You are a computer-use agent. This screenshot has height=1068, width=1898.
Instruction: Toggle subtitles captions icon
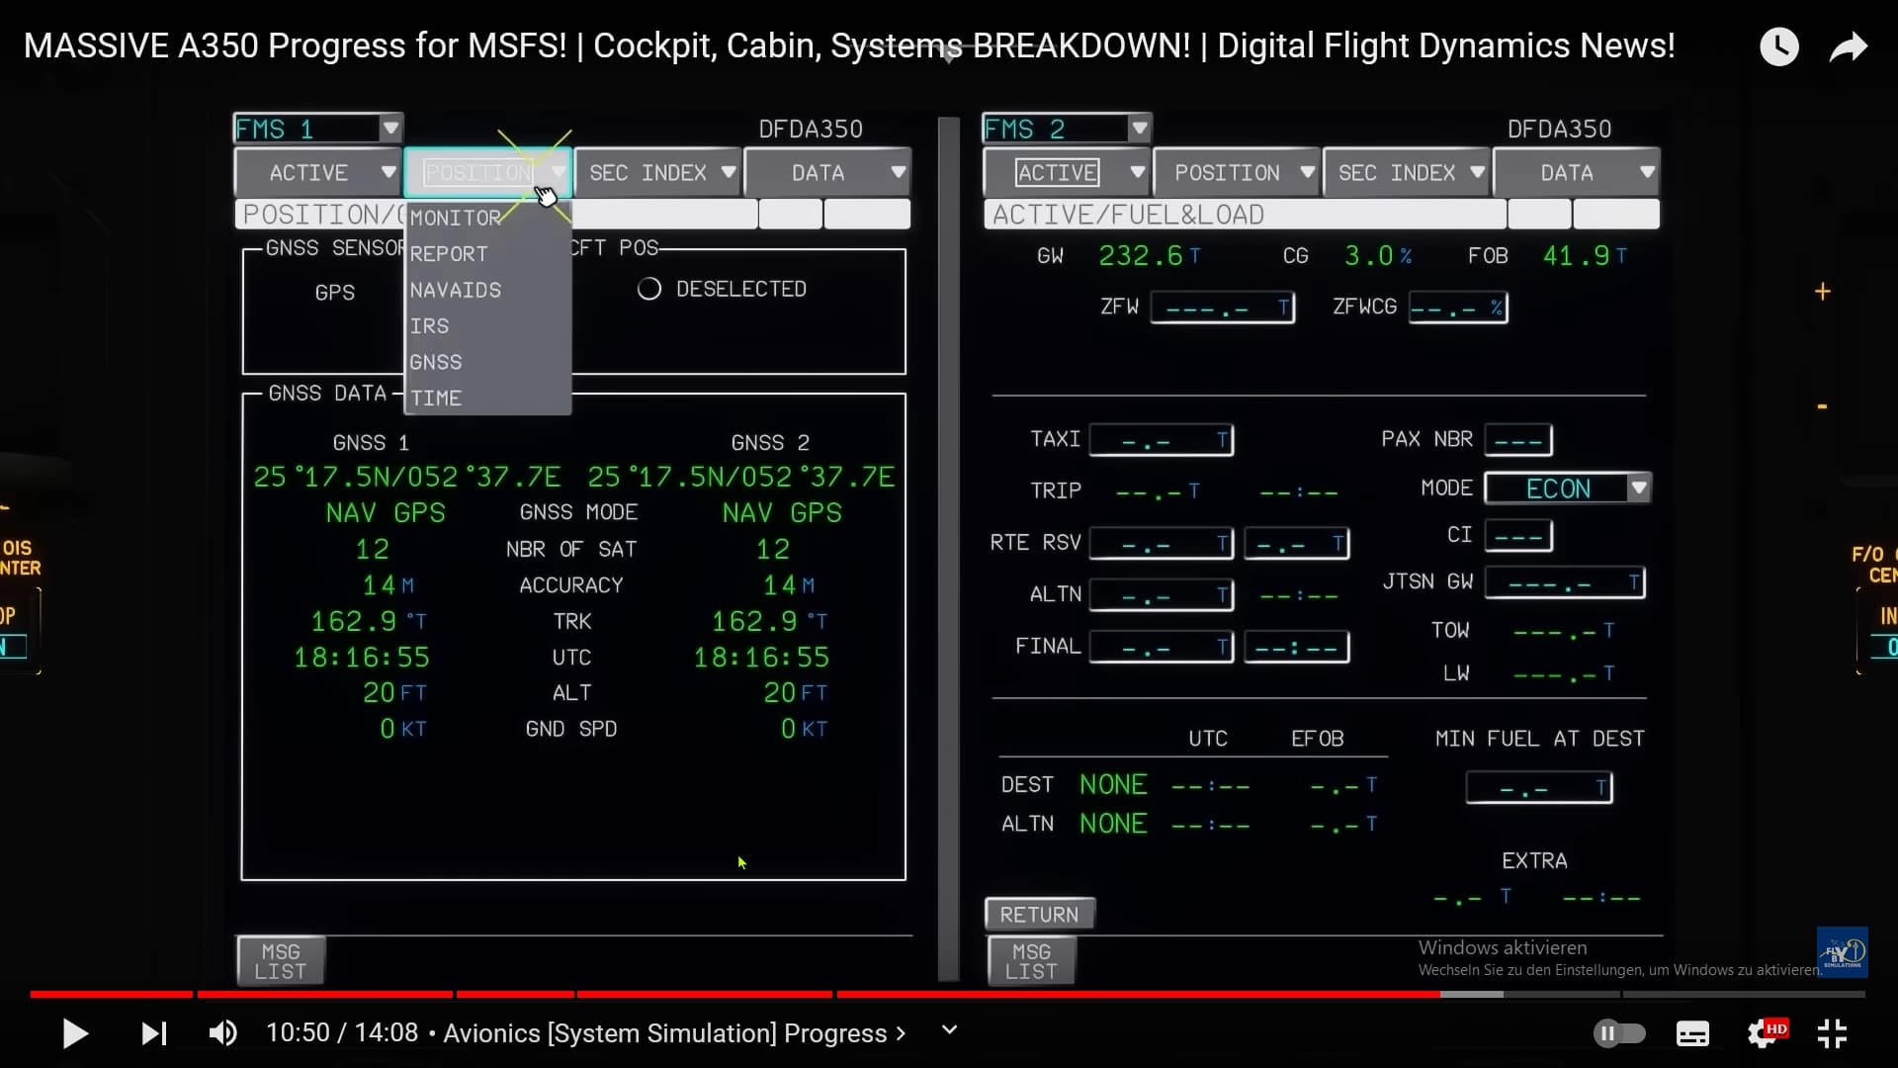1692,1033
